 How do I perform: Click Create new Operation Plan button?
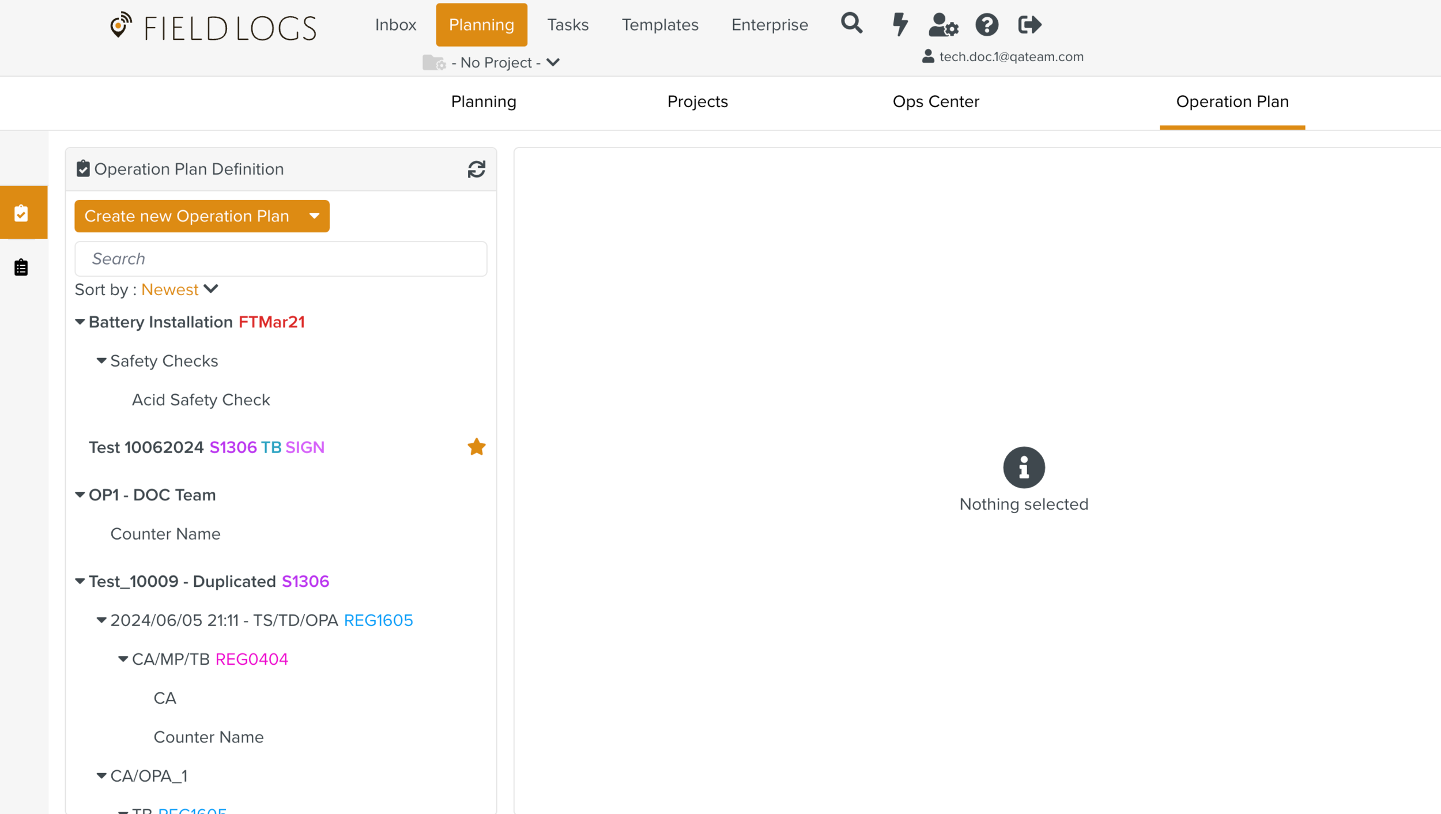pyautogui.click(x=187, y=216)
